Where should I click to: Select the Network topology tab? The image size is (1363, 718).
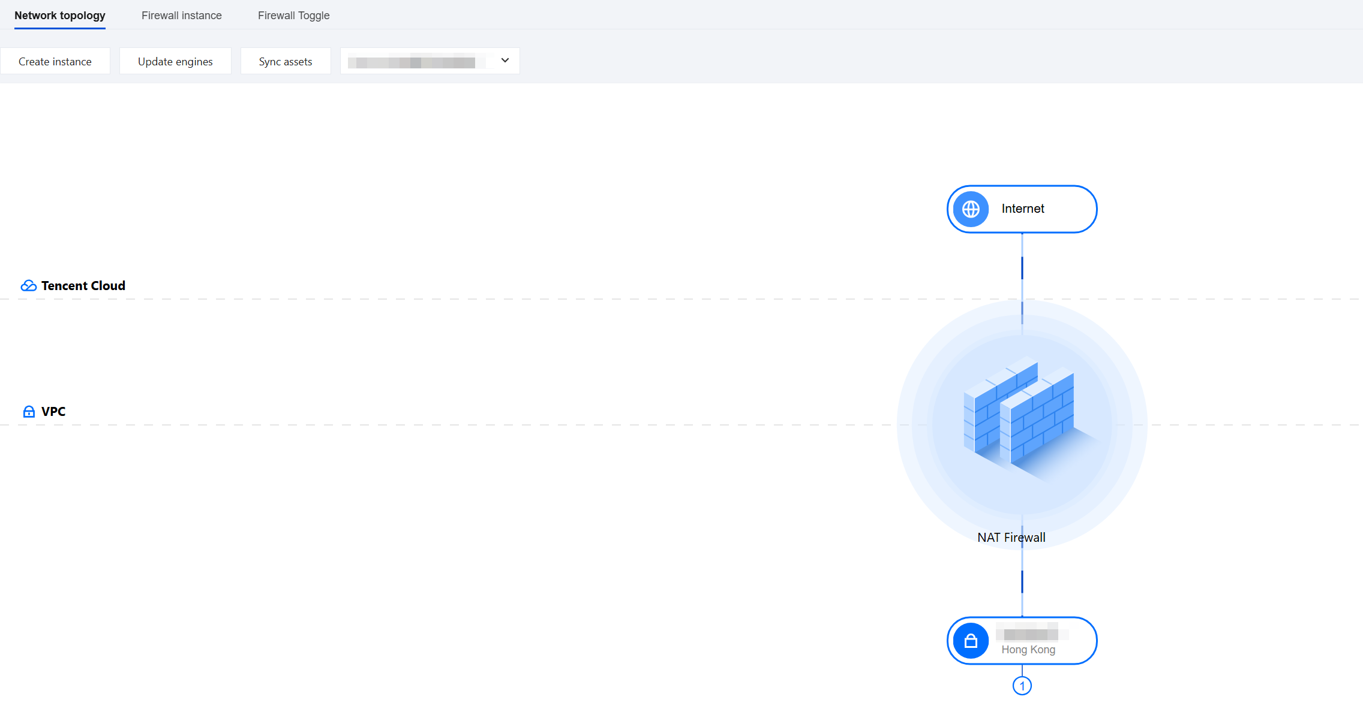tap(60, 16)
